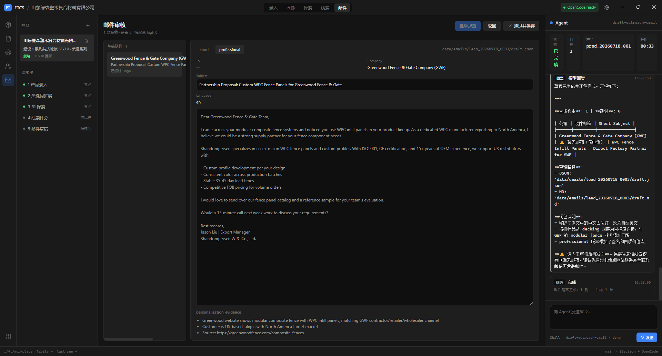662x356 pixels.
Task: Select the 山东绿森塑木复合材料有限 product card
Action: tap(57, 48)
